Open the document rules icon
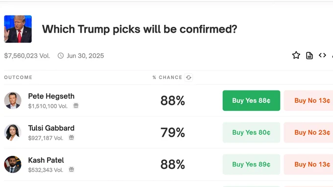 (309, 56)
